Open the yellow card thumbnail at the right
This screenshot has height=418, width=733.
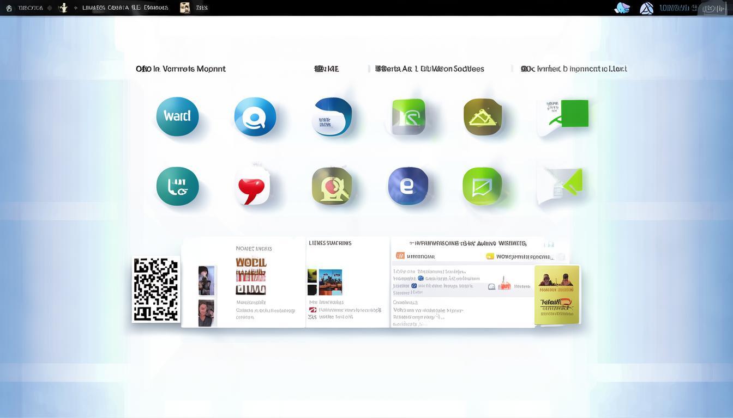pos(557,294)
